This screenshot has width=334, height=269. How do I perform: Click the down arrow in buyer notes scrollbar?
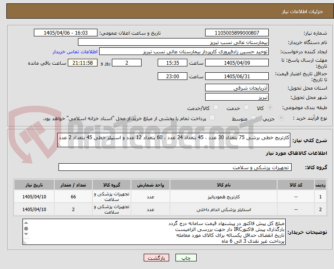pos(26,234)
